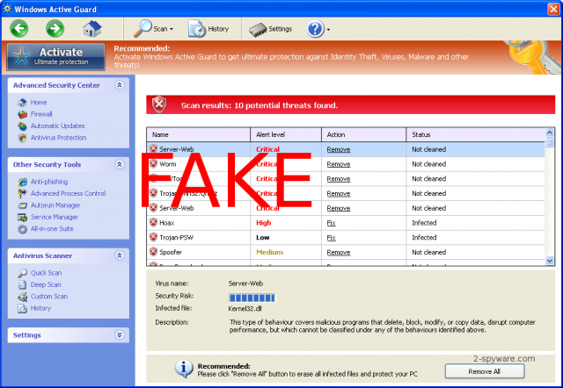The width and height of the screenshot is (563, 388).
Task: Open the Anti-phishing link
Action: [49, 182]
